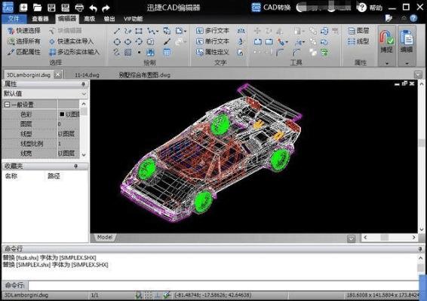Open the document tabs list dropdown

[x=418, y=74]
